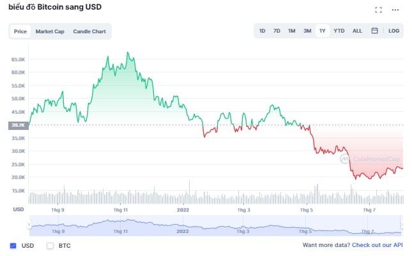
Task: Open fullscreen chart view
Action: pyautogui.click(x=378, y=10)
